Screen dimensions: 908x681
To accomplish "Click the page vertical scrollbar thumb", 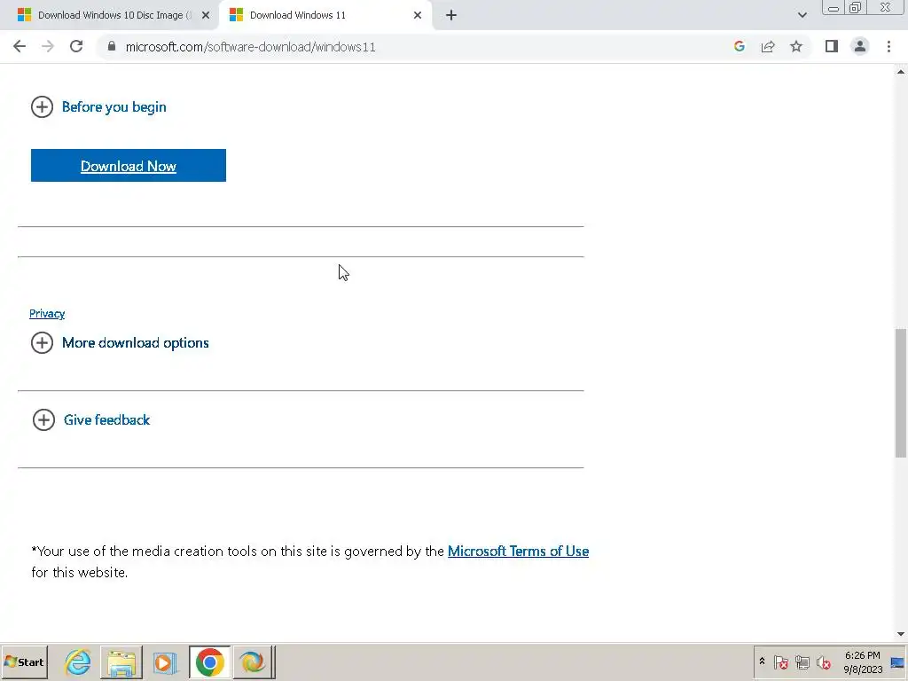I will 901,393.
